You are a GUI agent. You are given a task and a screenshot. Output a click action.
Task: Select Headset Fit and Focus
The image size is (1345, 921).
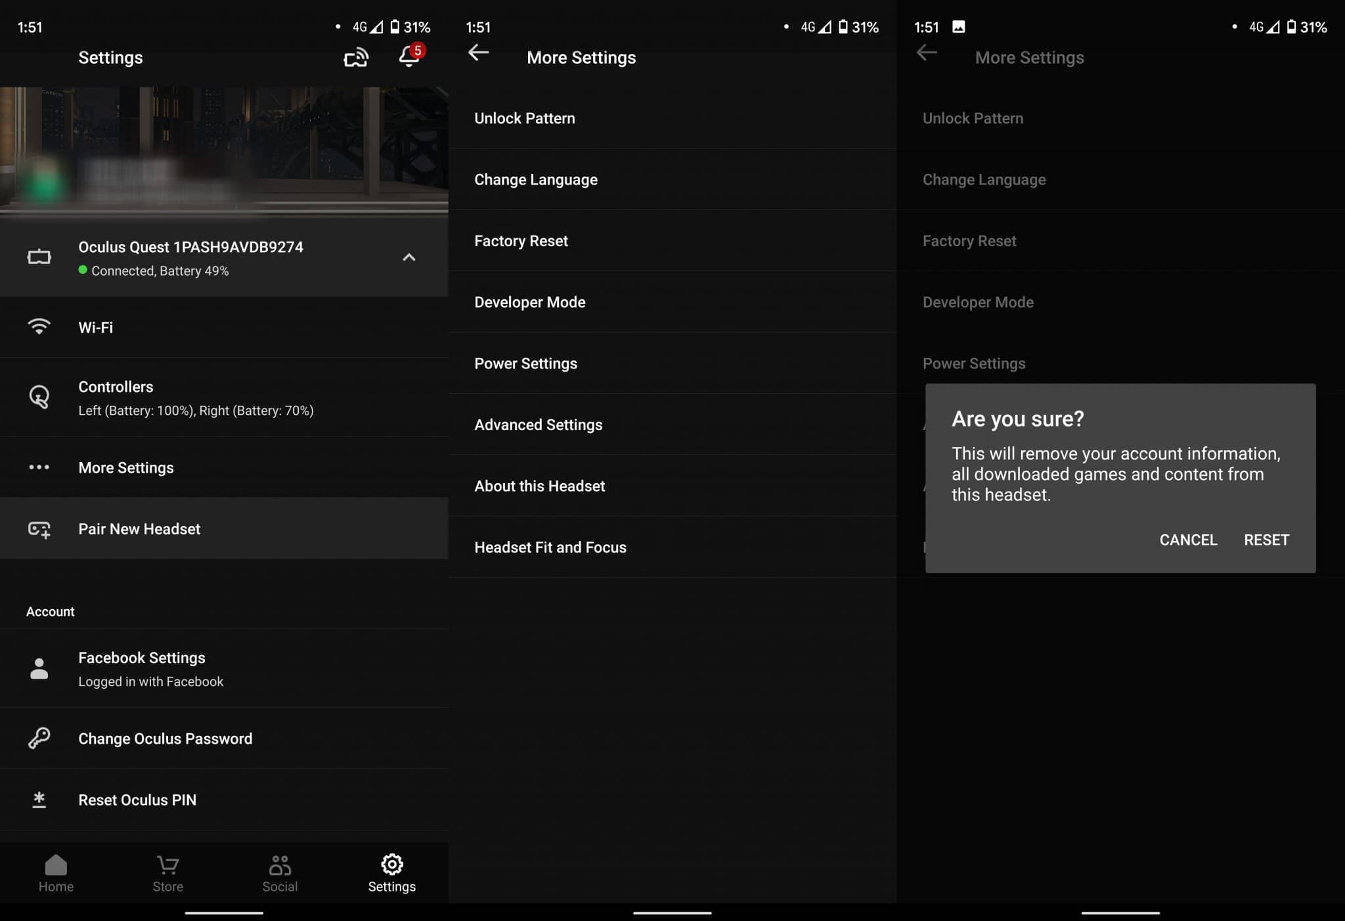550,547
